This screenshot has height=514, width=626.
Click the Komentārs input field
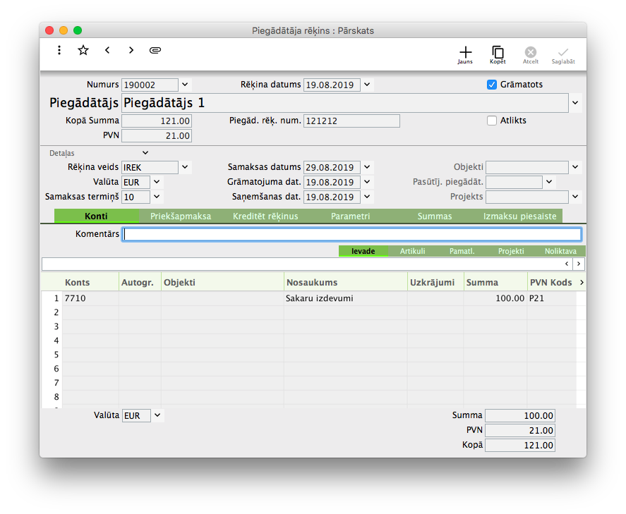click(x=351, y=234)
